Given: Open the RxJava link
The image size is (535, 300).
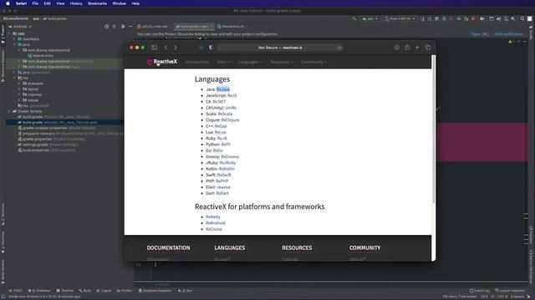Looking at the screenshot, I should 223,89.
